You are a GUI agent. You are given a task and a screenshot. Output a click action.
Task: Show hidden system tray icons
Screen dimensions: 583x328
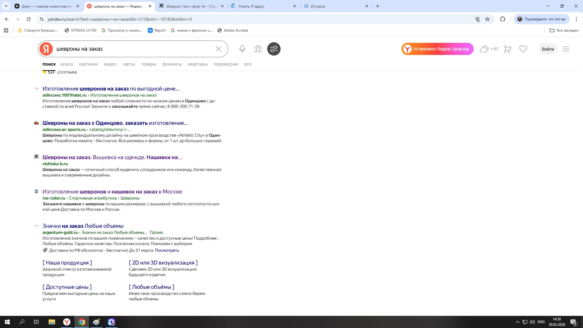tap(517, 322)
